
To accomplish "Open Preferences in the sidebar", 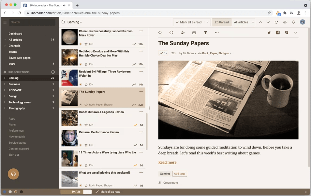I will click(x=16, y=131).
